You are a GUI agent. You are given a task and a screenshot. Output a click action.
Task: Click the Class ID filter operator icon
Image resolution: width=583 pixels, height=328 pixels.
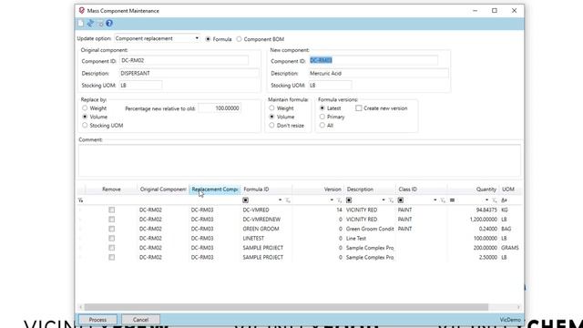[x=401, y=200]
